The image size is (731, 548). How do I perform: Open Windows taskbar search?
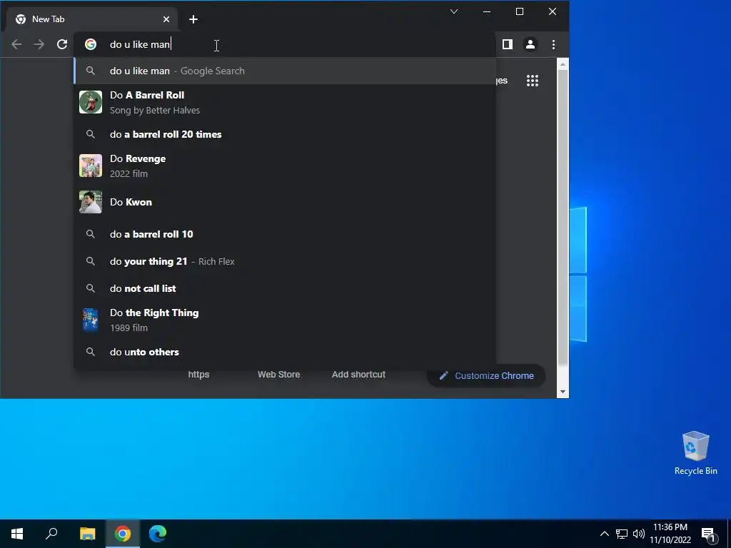(51, 534)
